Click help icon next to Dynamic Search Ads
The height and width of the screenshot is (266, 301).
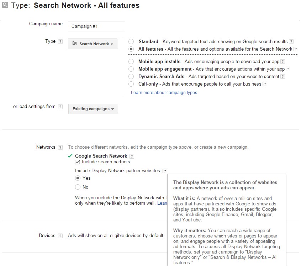click(283, 76)
